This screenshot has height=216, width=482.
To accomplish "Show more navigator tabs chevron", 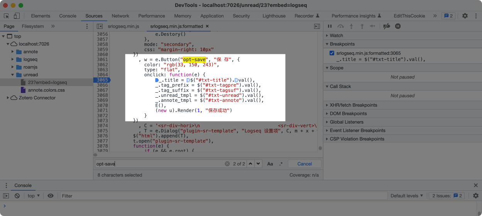I will [53, 26].
